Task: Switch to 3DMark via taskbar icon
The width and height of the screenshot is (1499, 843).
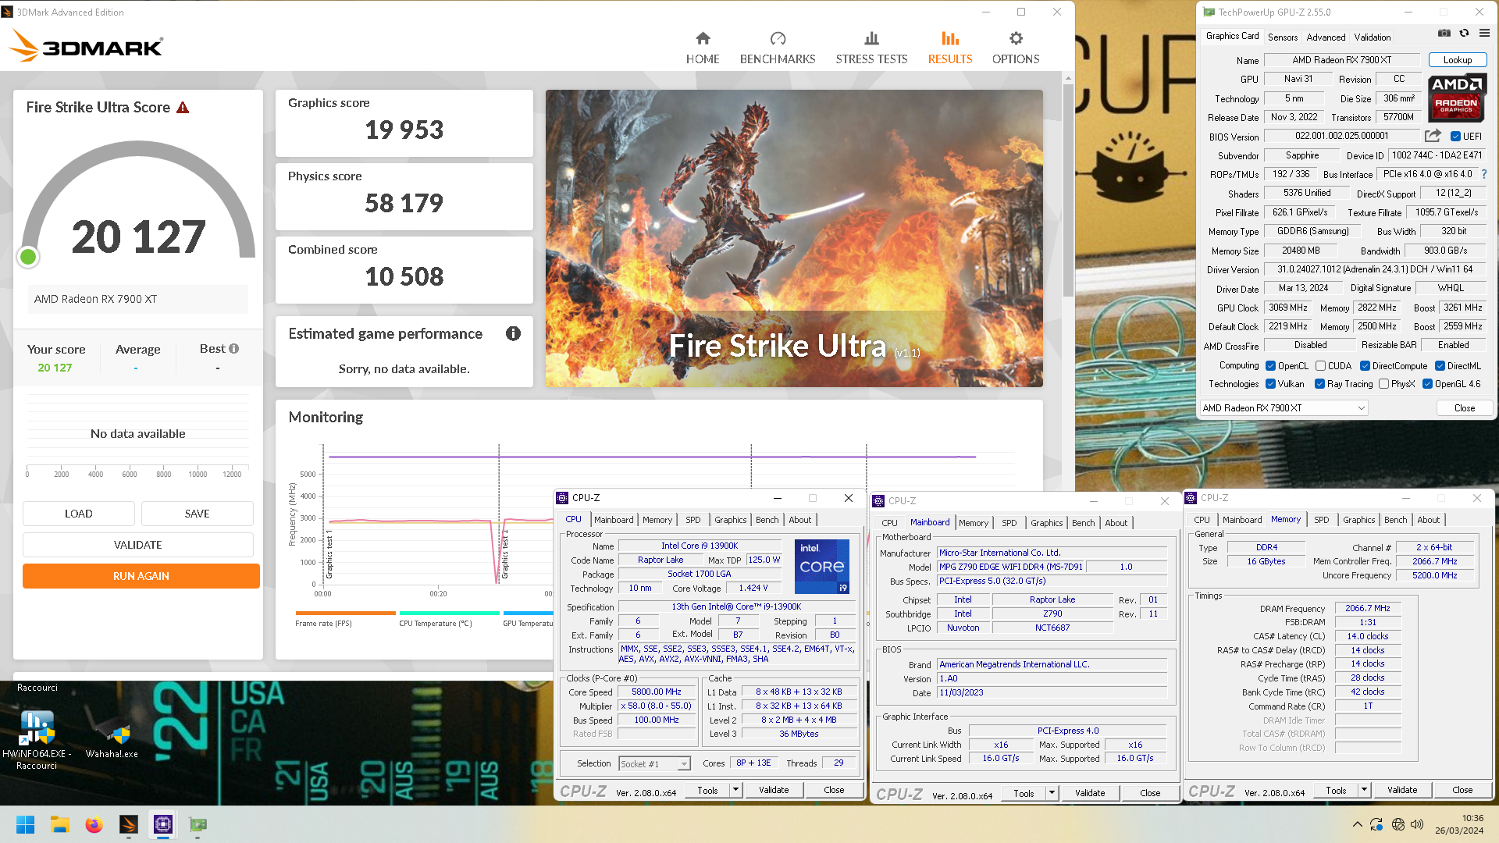Action: click(129, 824)
